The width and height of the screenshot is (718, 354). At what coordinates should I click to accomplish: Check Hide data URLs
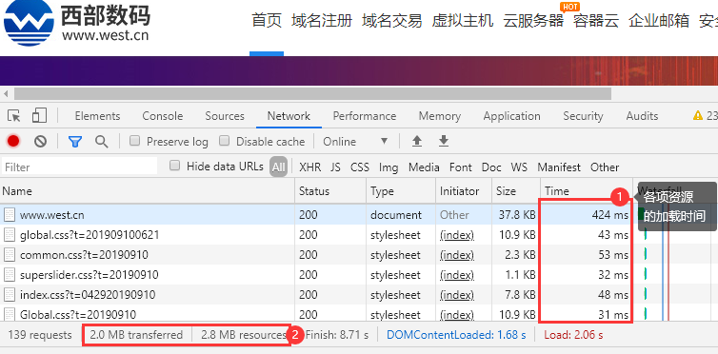[174, 166]
